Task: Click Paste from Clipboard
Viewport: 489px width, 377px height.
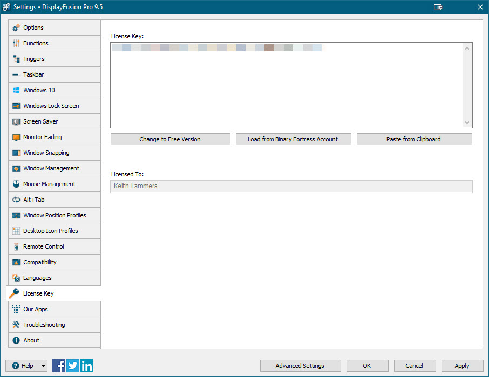Action: point(414,139)
